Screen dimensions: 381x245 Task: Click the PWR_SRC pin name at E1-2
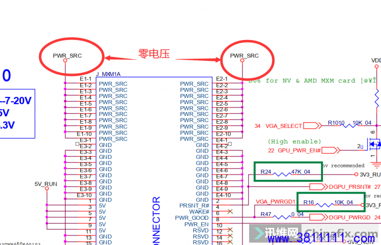[113, 84]
